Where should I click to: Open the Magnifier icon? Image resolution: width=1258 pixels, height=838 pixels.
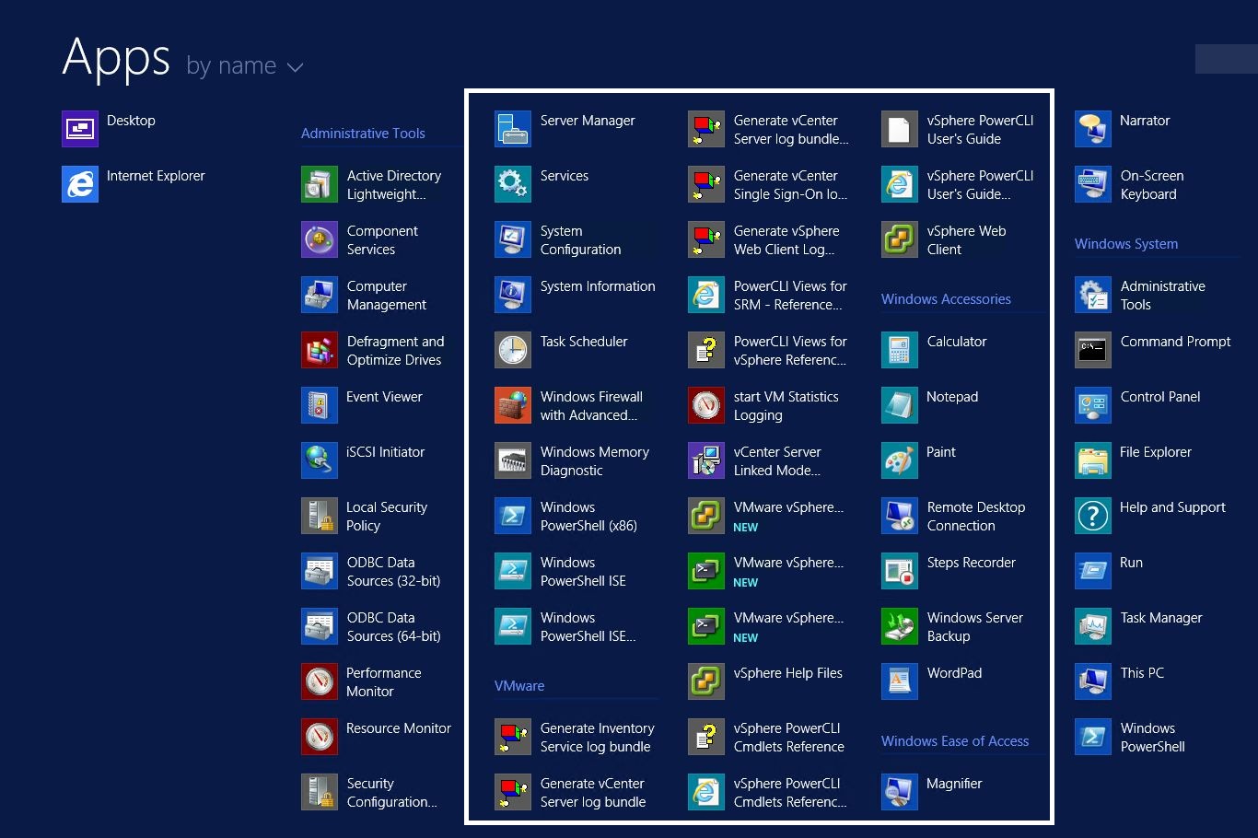[x=900, y=792]
